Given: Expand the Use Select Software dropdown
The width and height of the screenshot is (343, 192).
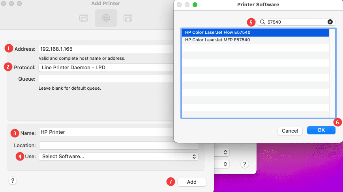Looking at the screenshot, I should click(118, 157).
